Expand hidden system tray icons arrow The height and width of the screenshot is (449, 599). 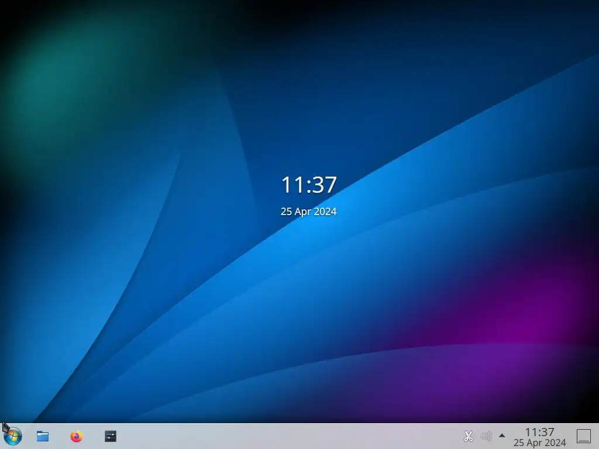tap(502, 436)
